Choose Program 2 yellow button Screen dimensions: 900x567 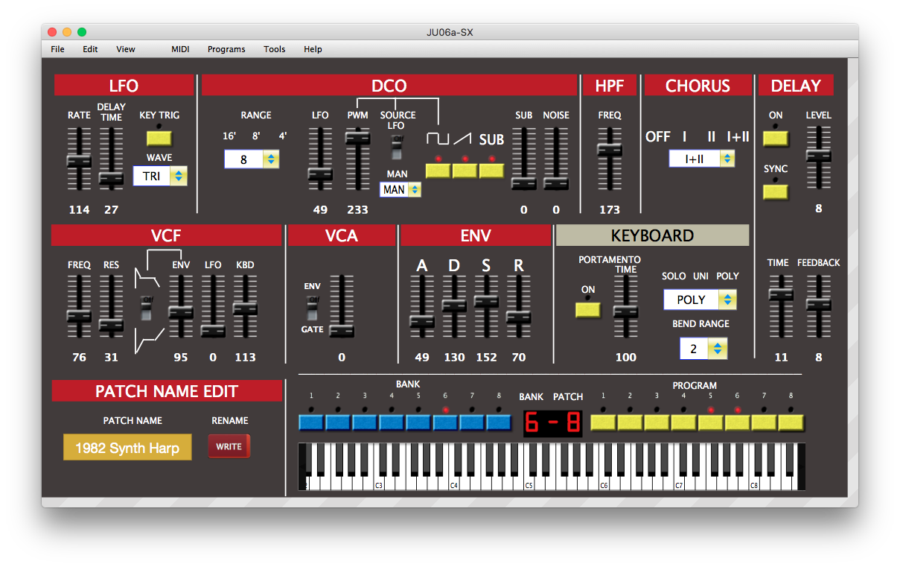tap(630, 422)
